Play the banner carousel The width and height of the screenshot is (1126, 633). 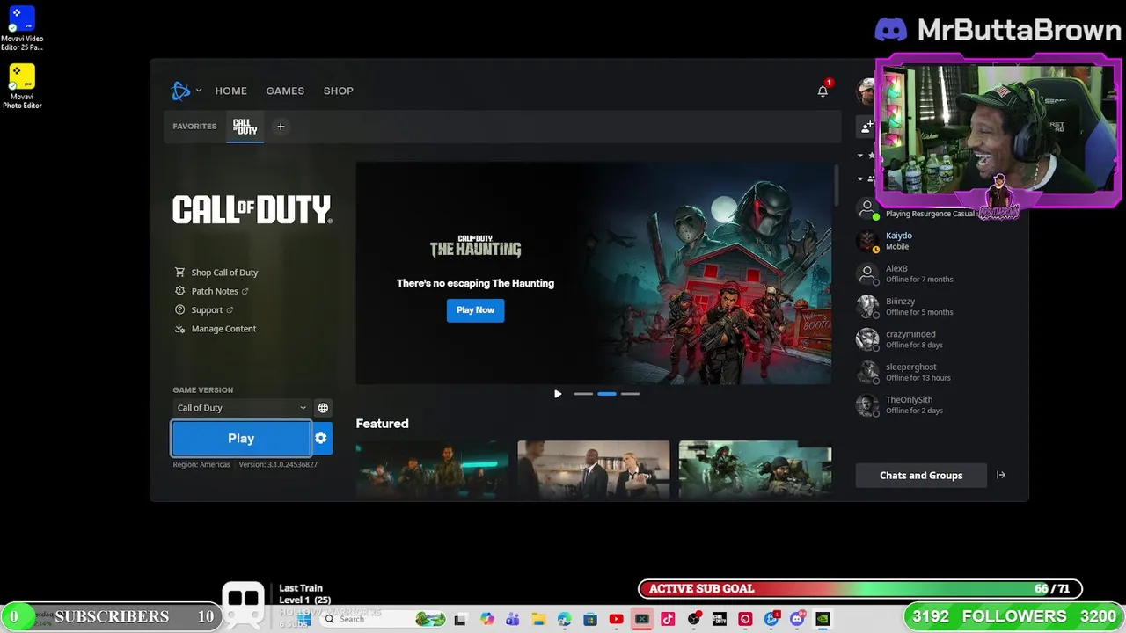(558, 394)
